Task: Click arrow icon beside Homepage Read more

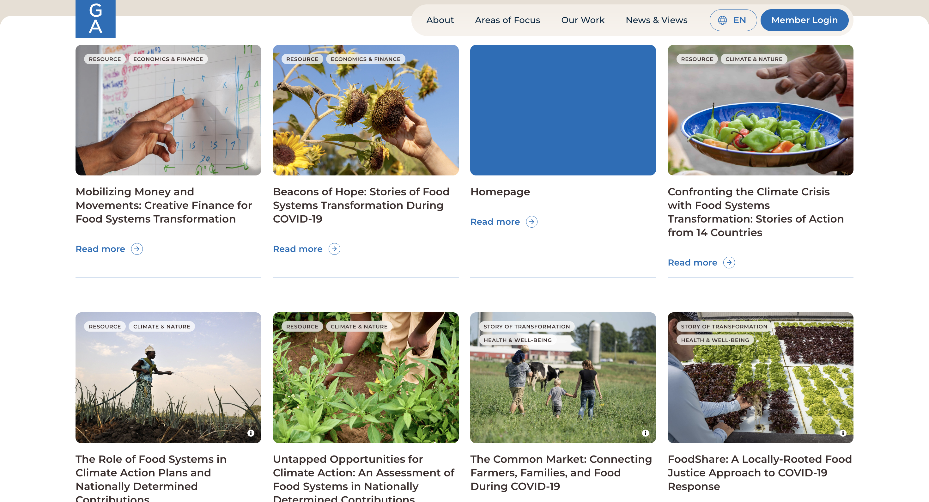Action: click(531, 222)
